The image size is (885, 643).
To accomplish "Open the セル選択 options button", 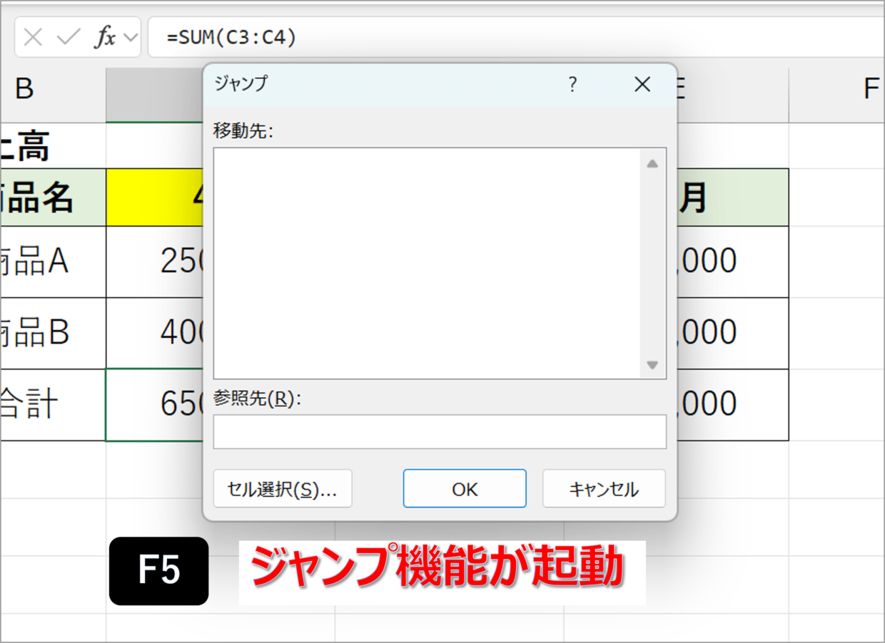I will tap(283, 488).
